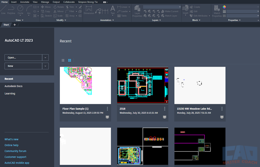Click Match Layer
Viewport: 260px width, 167px height.
169,16
